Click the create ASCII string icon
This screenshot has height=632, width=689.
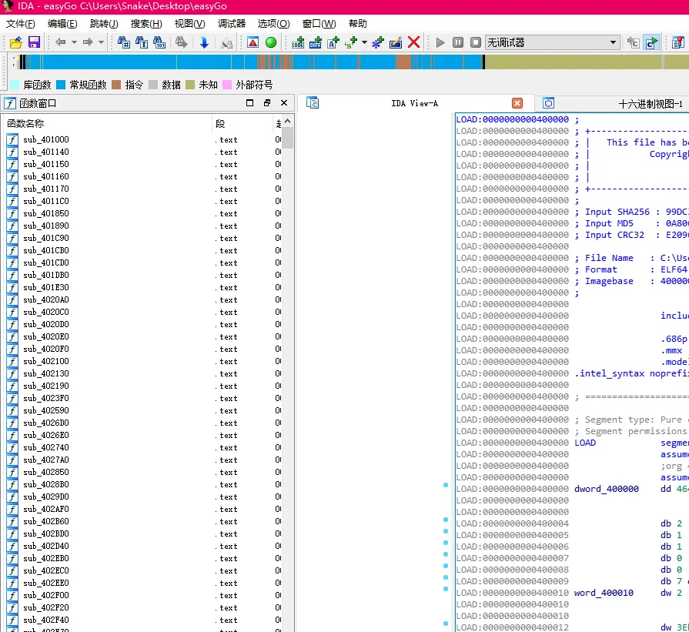[333, 42]
